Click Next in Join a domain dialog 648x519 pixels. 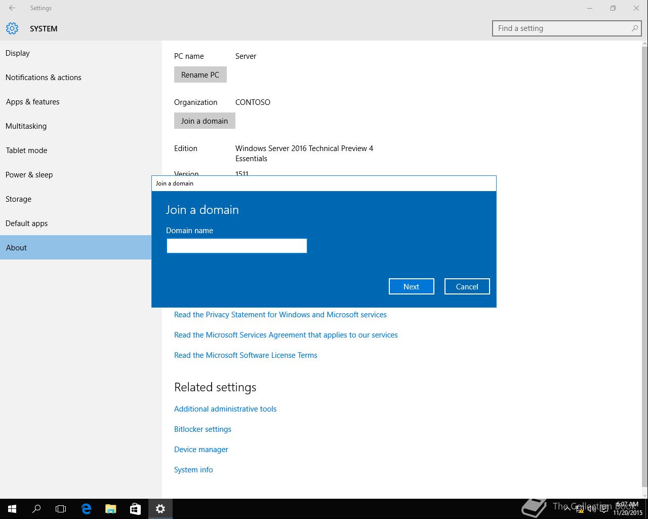pyautogui.click(x=412, y=286)
